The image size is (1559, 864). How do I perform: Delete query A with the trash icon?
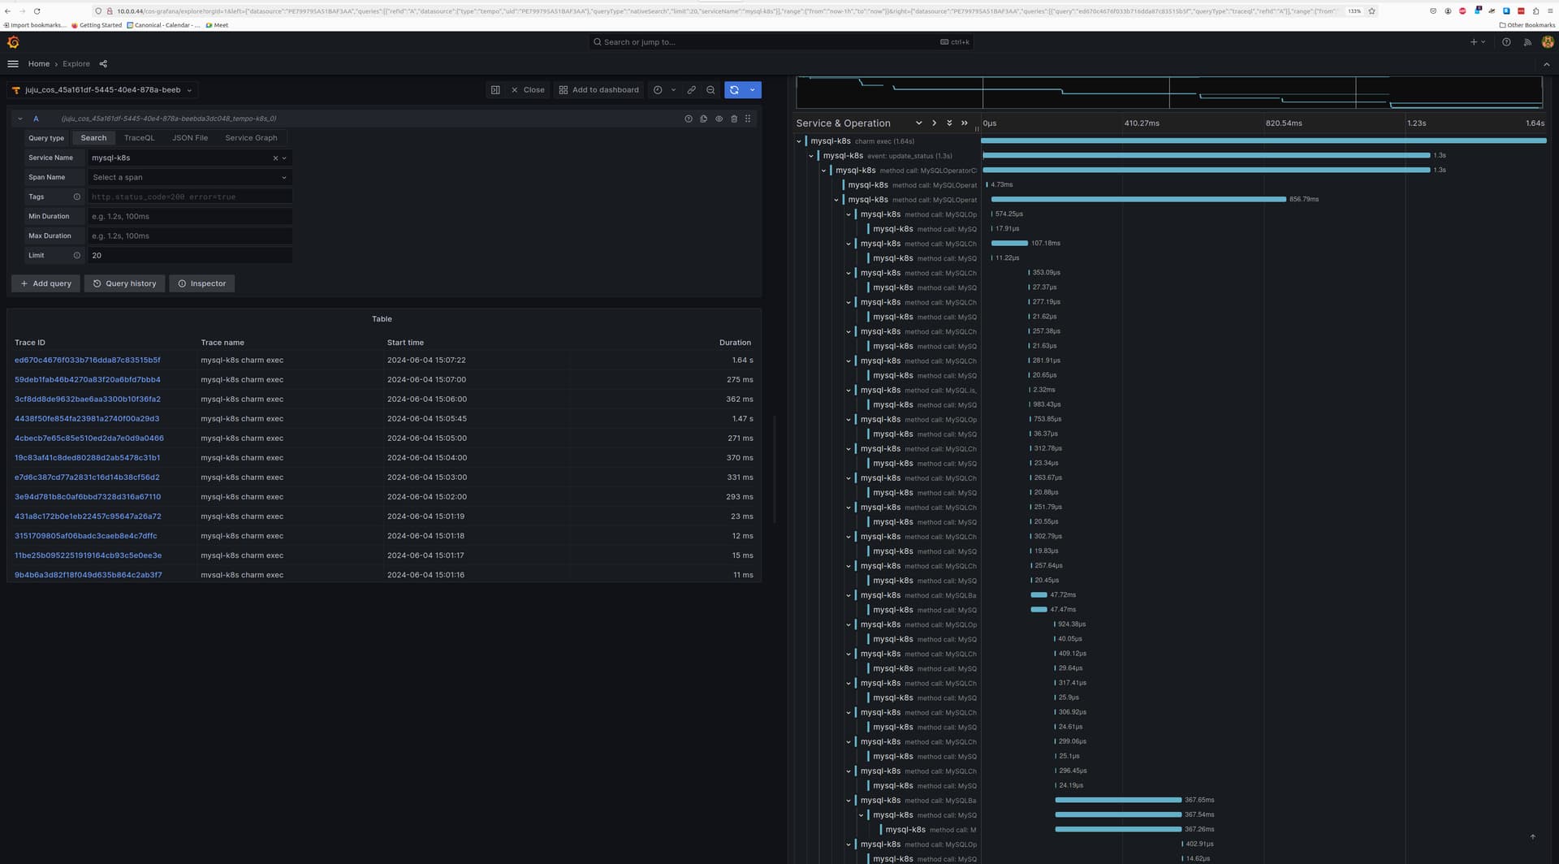tap(734, 119)
